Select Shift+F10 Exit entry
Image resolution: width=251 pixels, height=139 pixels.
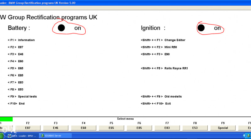156,104
